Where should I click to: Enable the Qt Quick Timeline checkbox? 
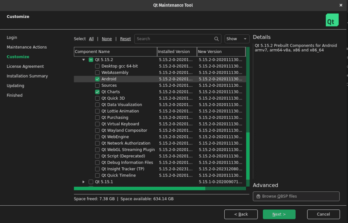[x=97, y=176]
